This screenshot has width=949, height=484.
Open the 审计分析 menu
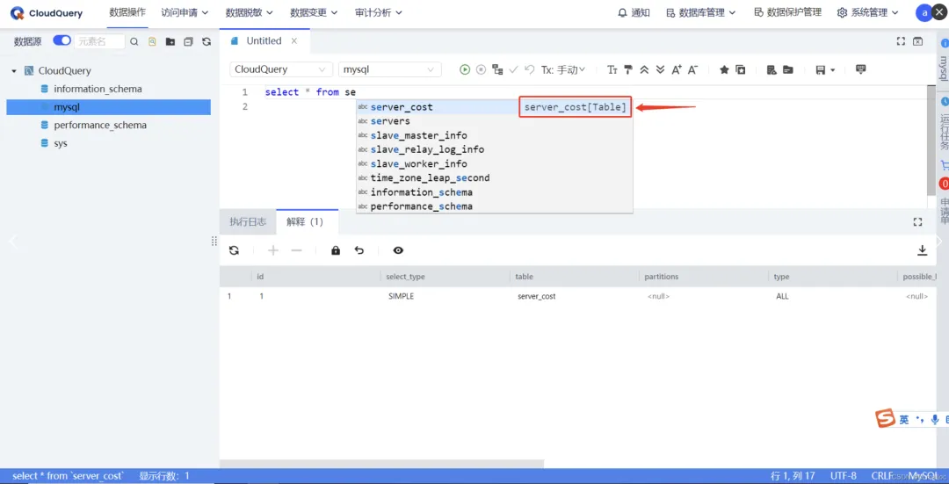(378, 12)
